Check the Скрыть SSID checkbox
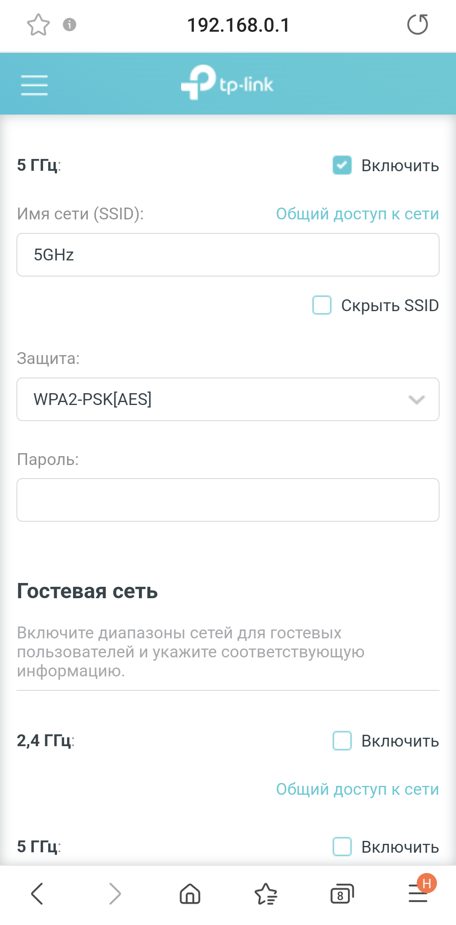Image resolution: width=456 pixels, height=925 pixels. tap(322, 305)
